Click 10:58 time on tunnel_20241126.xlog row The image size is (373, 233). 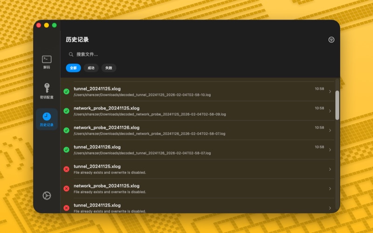tap(319, 147)
